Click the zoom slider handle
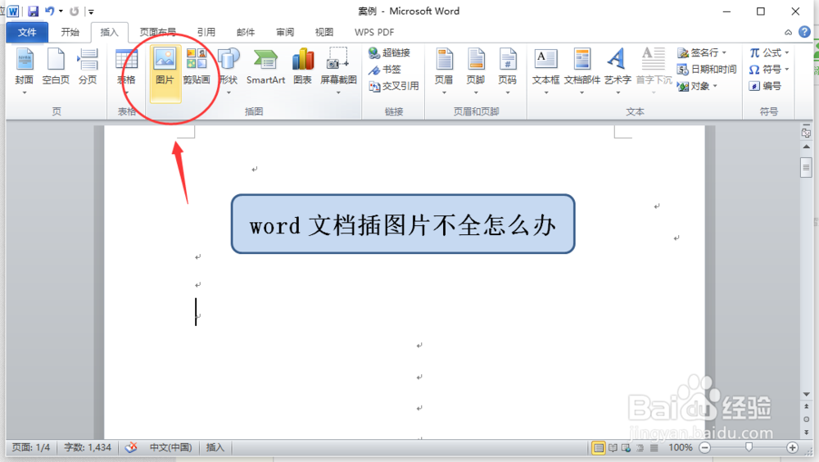This screenshot has width=819, height=462. [x=749, y=447]
